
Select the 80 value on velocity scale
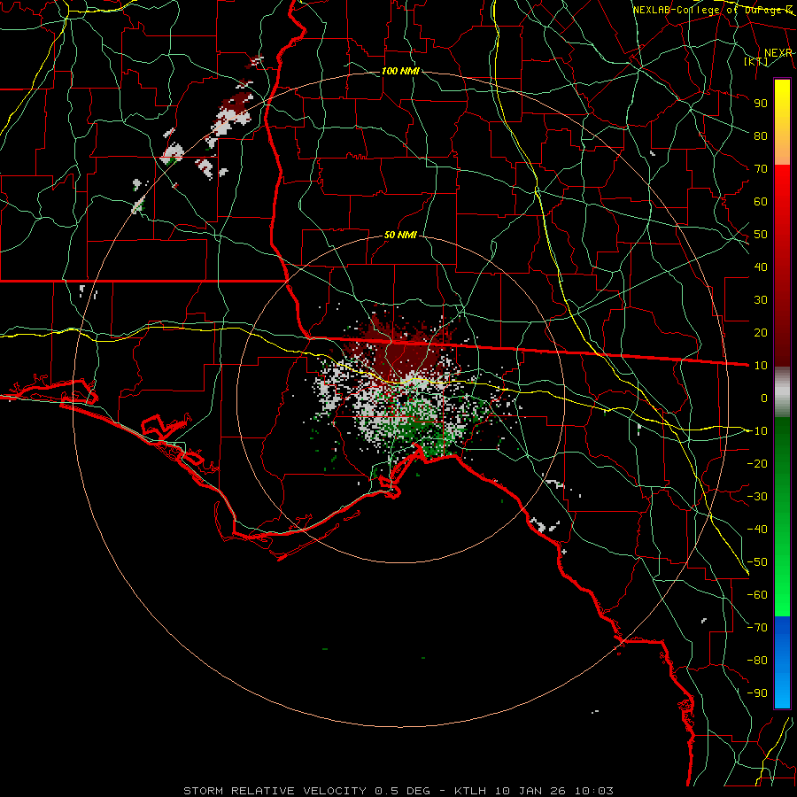[x=761, y=135]
